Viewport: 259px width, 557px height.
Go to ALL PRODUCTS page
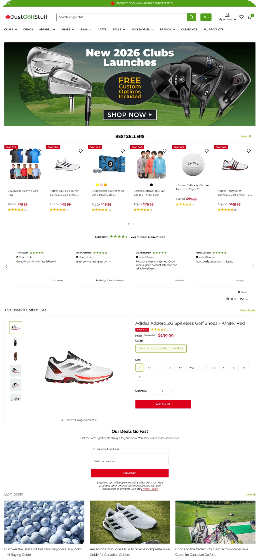click(x=213, y=30)
